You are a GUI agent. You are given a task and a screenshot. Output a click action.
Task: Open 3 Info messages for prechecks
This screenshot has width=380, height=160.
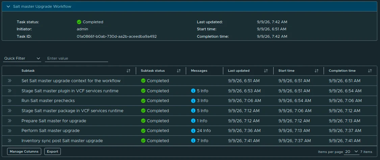203,100
